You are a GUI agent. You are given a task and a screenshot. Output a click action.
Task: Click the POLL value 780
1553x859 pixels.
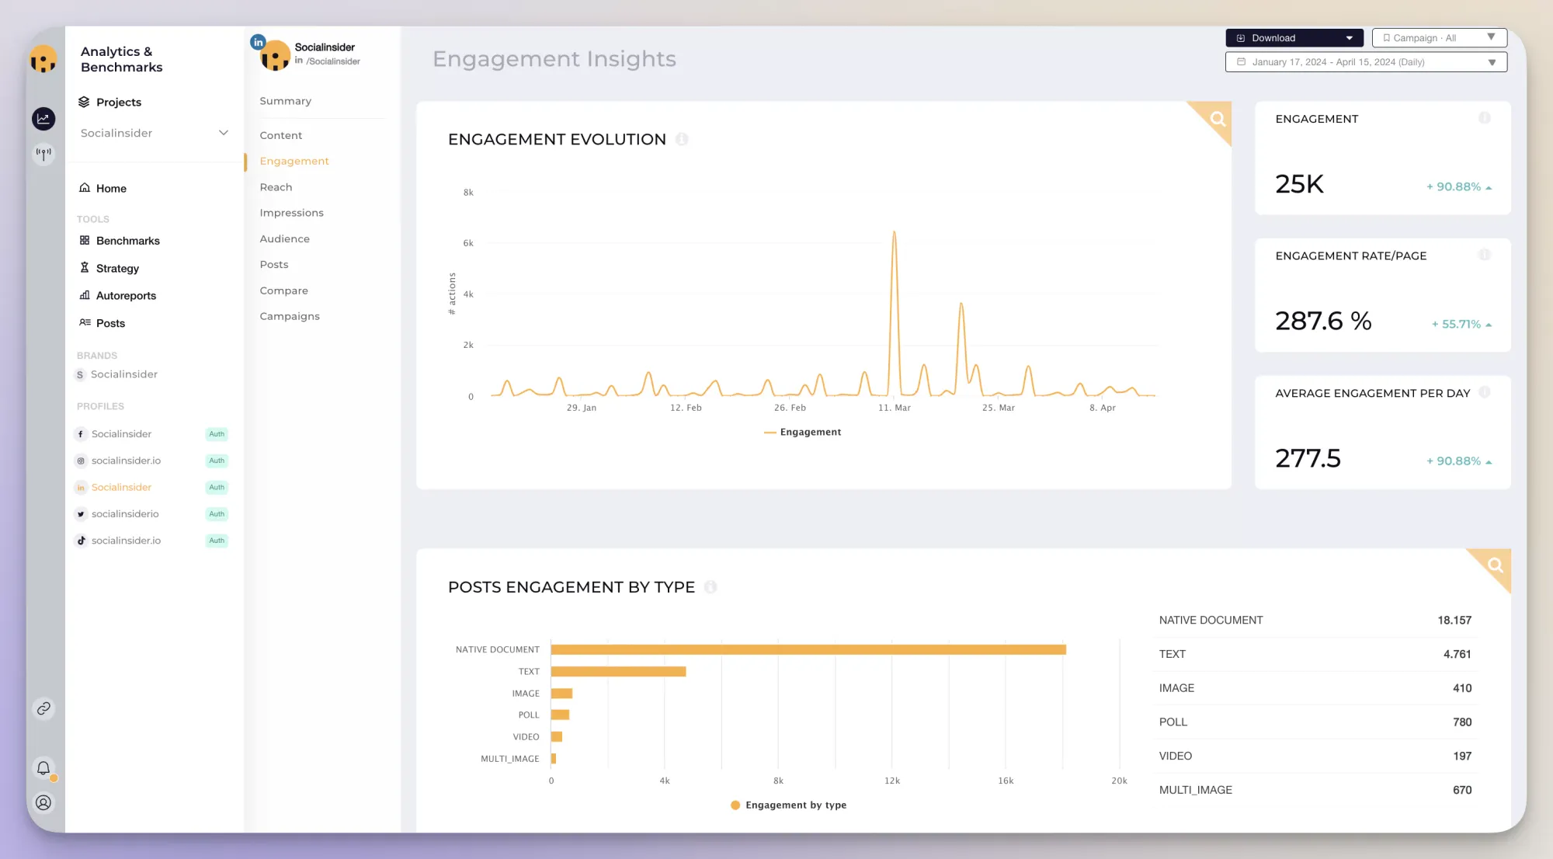(x=1462, y=722)
